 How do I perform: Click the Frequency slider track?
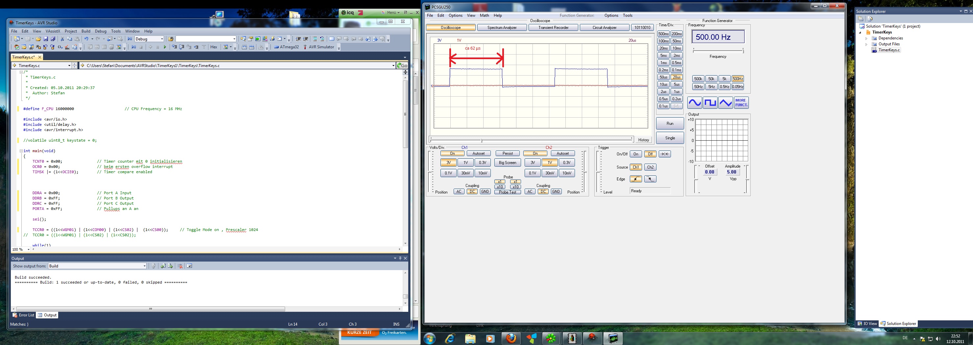click(x=718, y=51)
